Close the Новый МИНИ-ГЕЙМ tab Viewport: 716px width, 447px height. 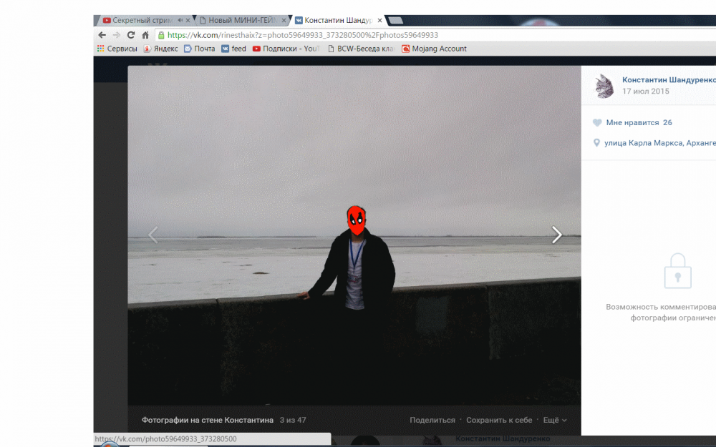pyautogui.click(x=284, y=21)
